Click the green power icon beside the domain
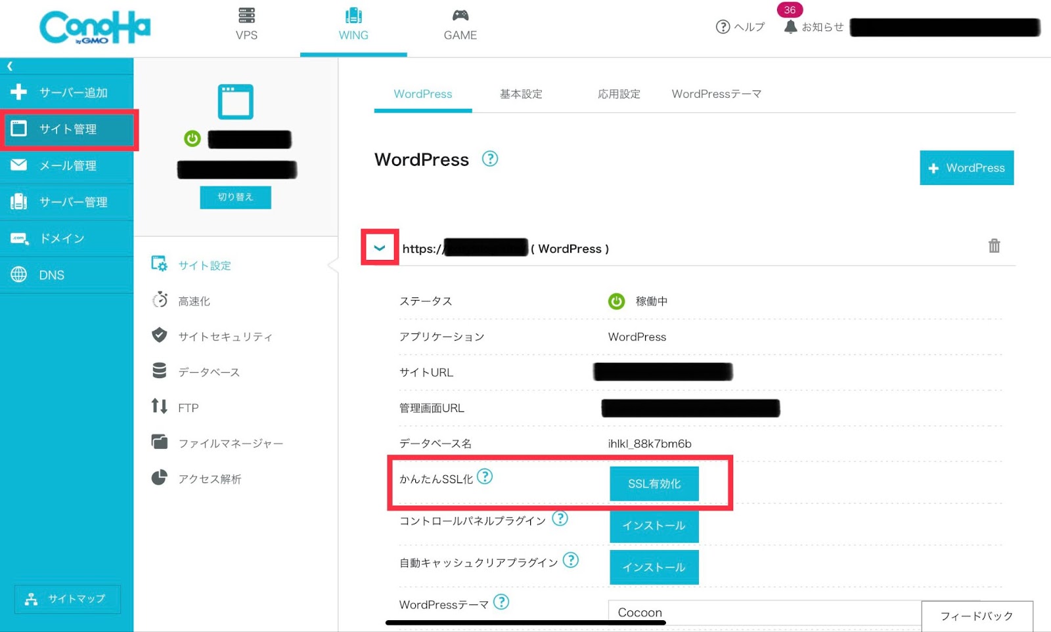The image size is (1051, 632). tap(192, 138)
